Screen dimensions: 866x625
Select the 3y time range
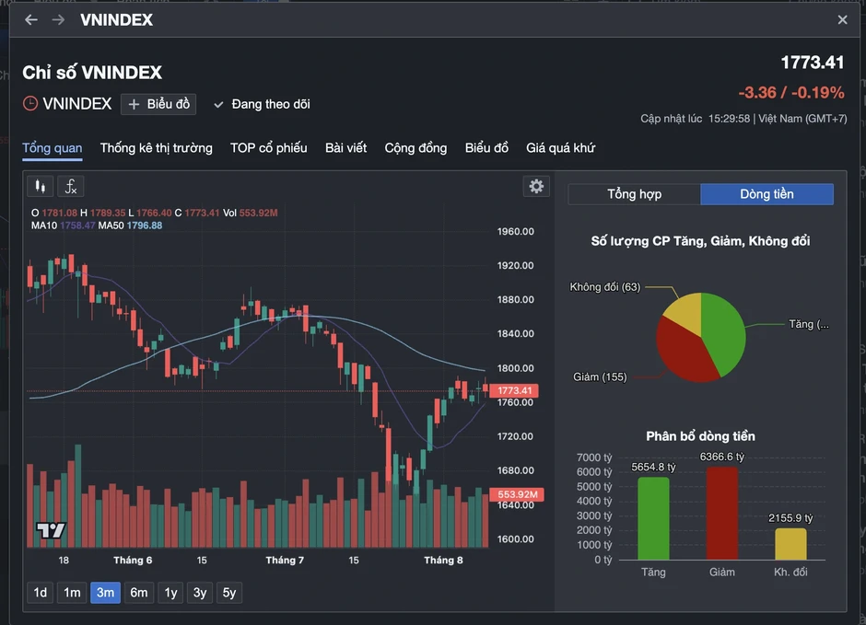[x=200, y=593]
